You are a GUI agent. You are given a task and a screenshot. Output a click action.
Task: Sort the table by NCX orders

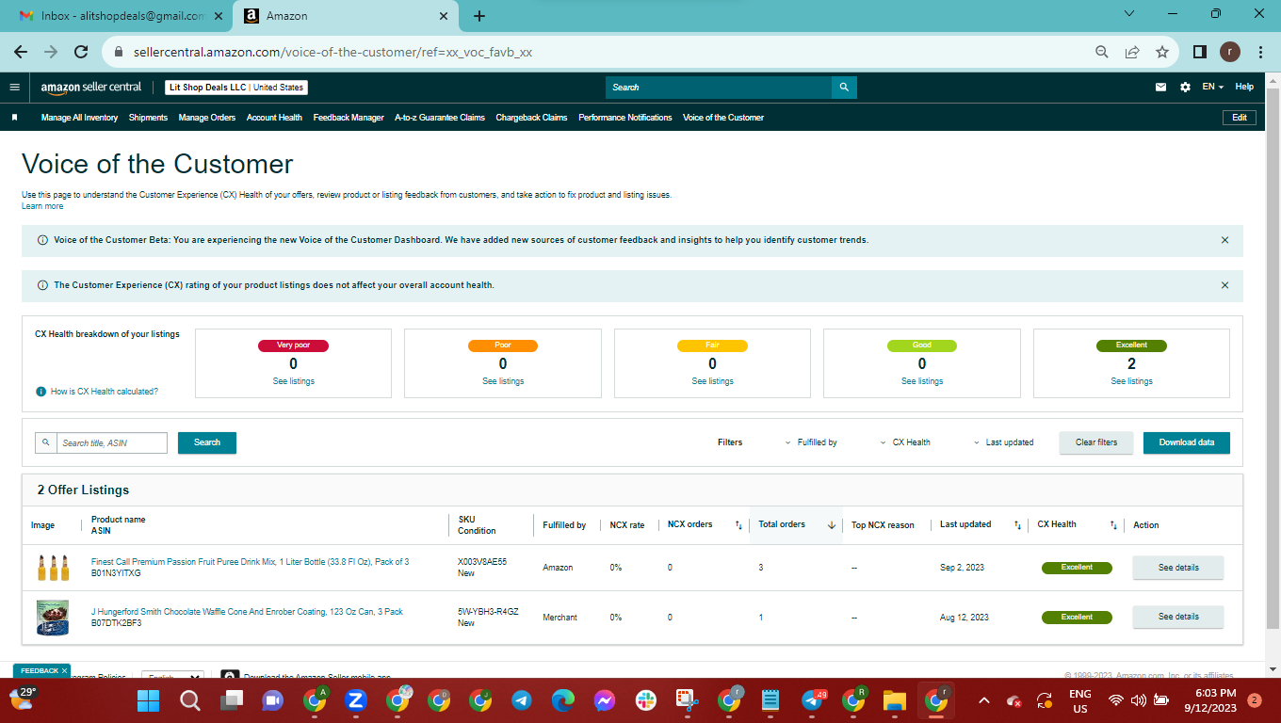(x=738, y=525)
